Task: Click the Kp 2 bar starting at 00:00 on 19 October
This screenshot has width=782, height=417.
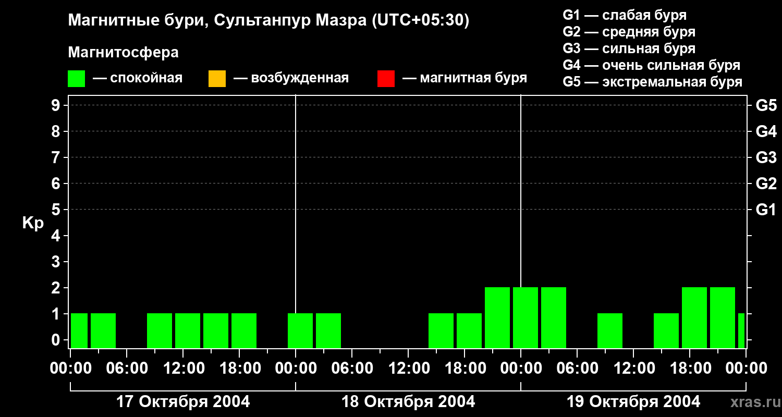Action: (525, 317)
